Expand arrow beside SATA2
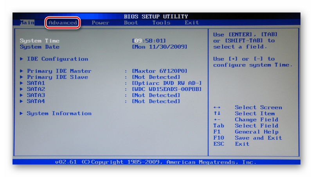This screenshot has width=313, height=177. (x=22, y=89)
